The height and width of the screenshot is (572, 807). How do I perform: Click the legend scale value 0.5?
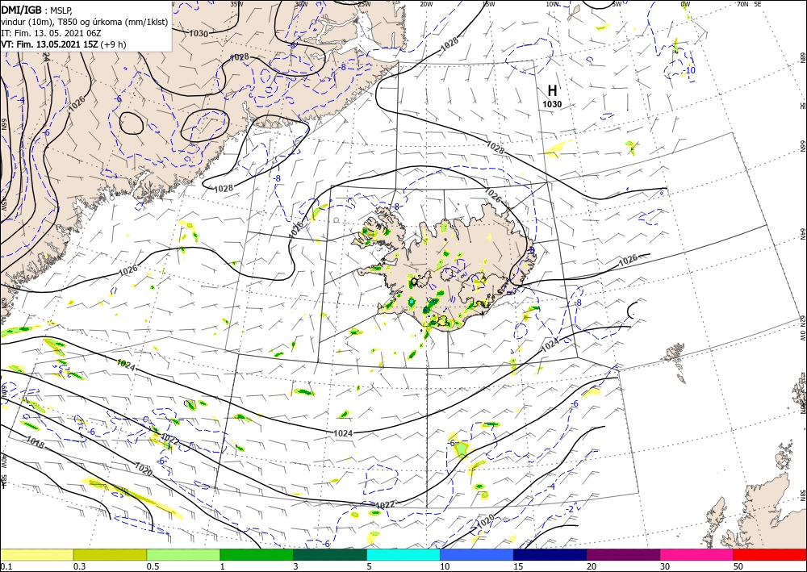[x=153, y=566]
